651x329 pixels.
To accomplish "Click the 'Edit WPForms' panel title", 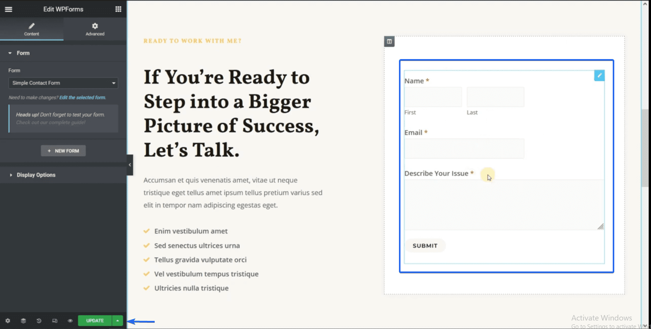I will point(63,9).
